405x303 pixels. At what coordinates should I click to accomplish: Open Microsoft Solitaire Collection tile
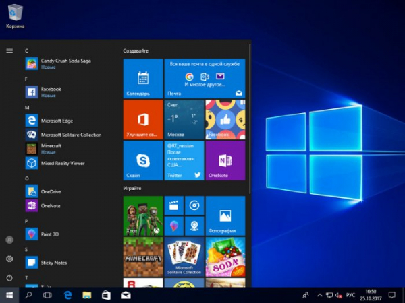(x=184, y=257)
